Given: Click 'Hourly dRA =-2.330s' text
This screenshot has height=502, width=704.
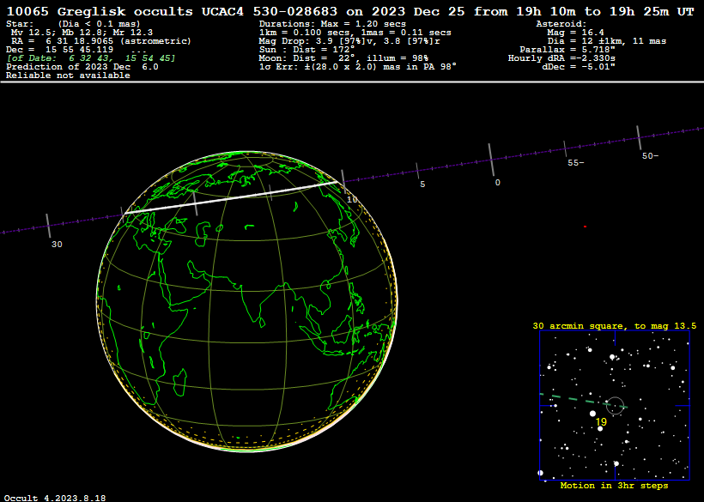Looking at the screenshot, I should tap(561, 58).
